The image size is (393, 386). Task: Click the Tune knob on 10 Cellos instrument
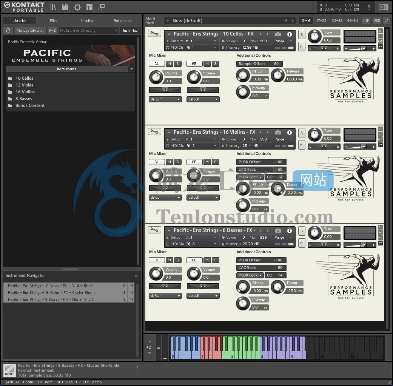point(314,36)
